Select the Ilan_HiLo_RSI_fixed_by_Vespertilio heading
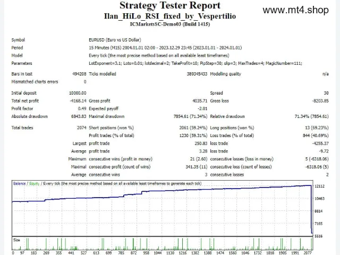Viewport: 340px width, 255px height. point(170,16)
